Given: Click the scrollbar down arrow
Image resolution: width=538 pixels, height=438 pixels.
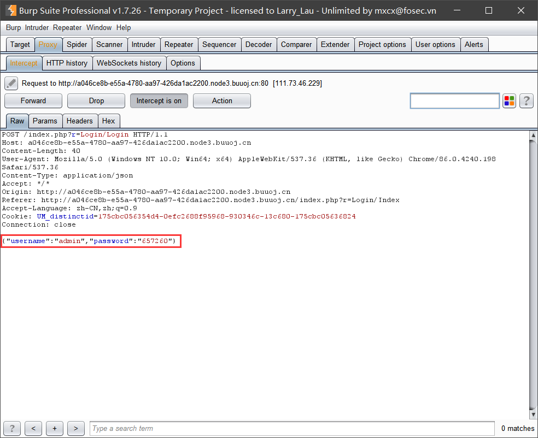Looking at the screenshot, I should coord(533,415).
